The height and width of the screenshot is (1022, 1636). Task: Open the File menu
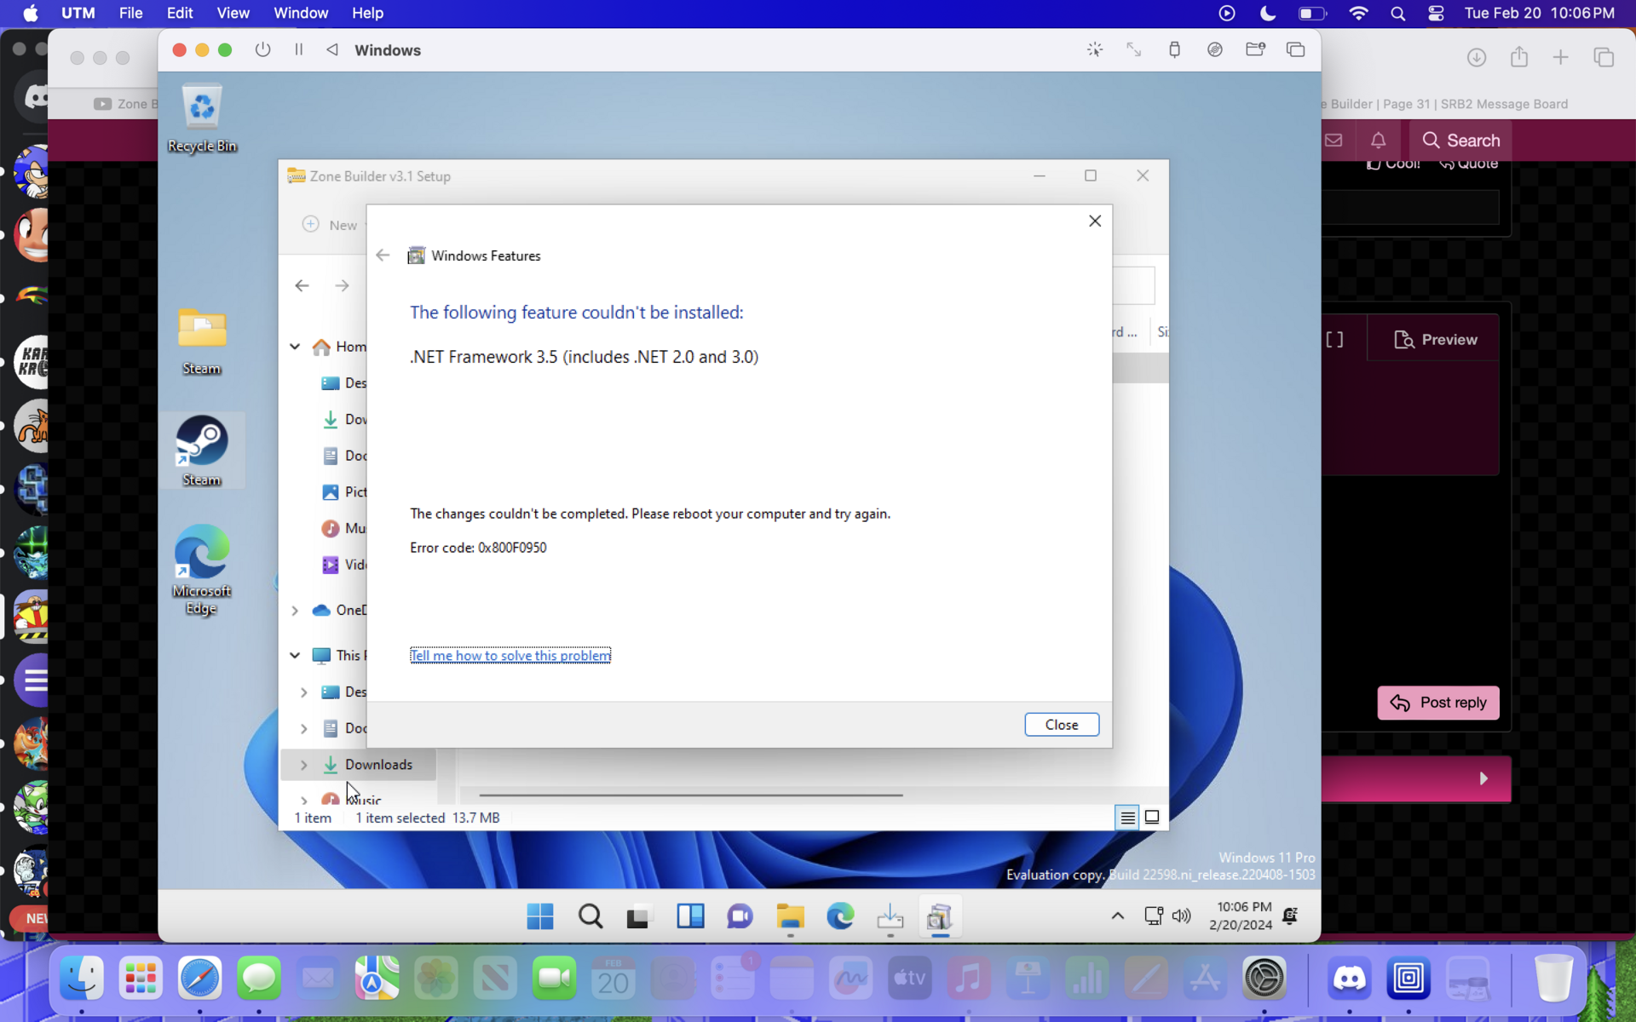130,13
